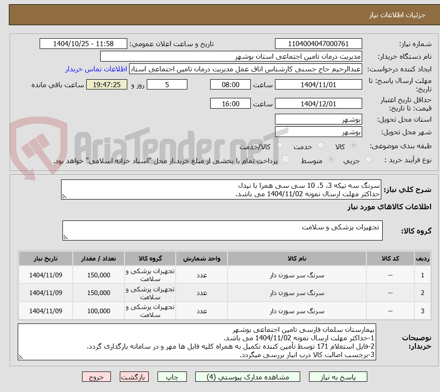Click the استان محل تحویل field

click(x=318, y=119)
